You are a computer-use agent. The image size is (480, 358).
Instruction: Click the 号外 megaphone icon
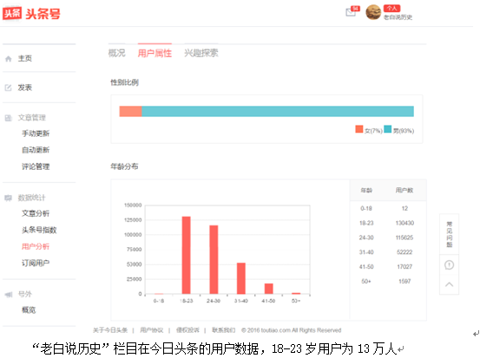pyautogui.click(x=9, y=294)
